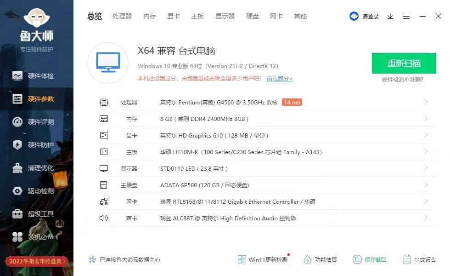The width and height of the screenshot is (450, 276).
Task: Expand the 主硬盘 row chevron
Action: tap(426, 184)
